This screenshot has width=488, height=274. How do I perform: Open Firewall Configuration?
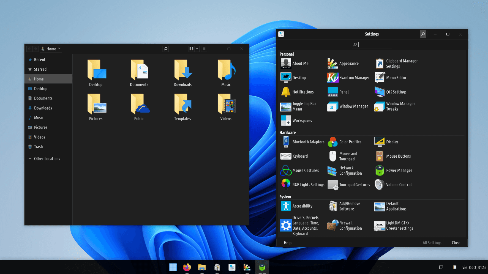click(345, 226)
